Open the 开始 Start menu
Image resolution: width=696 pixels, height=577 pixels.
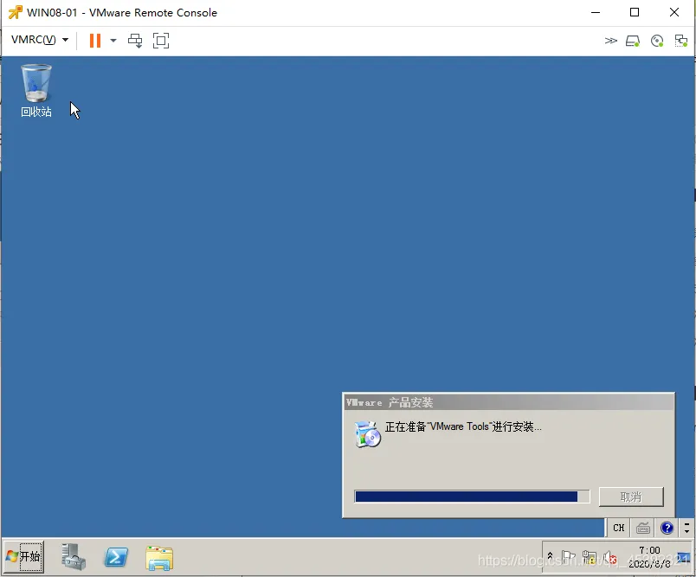coord(24,556)
